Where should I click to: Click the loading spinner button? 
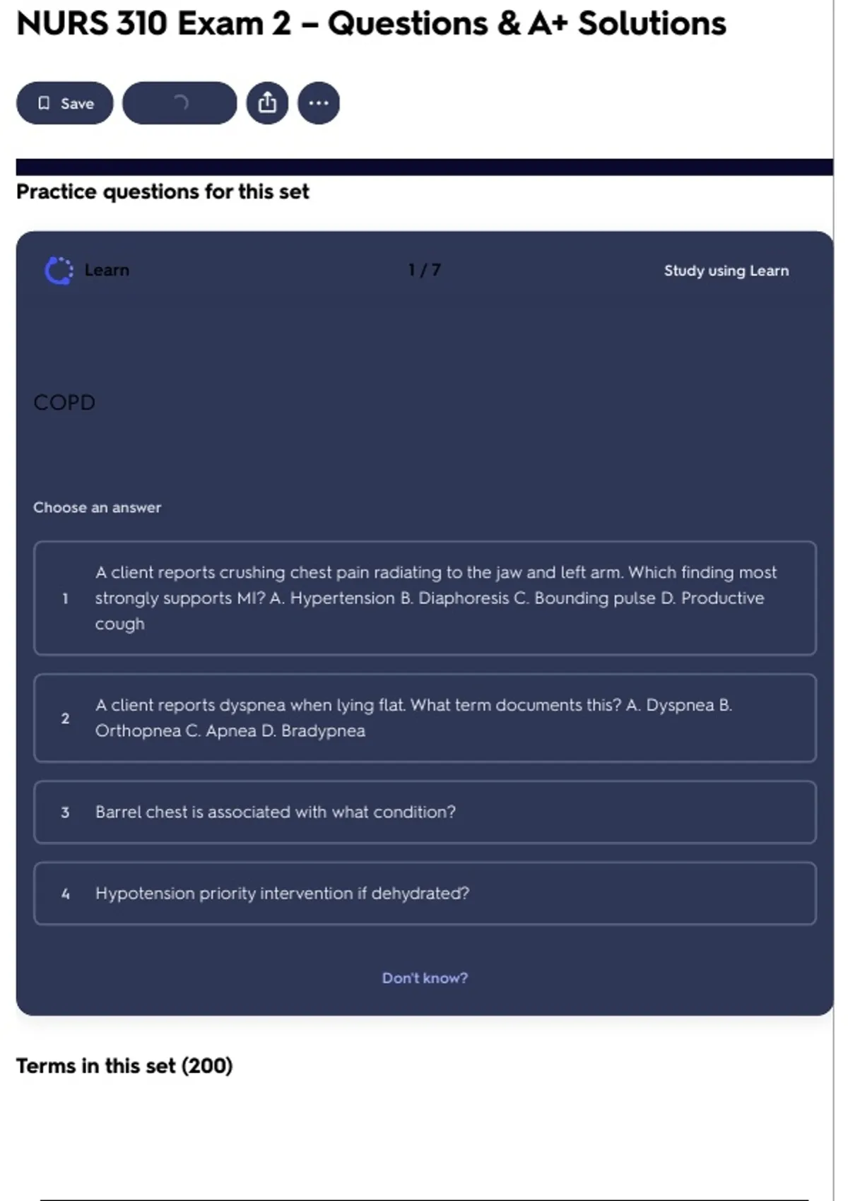coord(179,103)
